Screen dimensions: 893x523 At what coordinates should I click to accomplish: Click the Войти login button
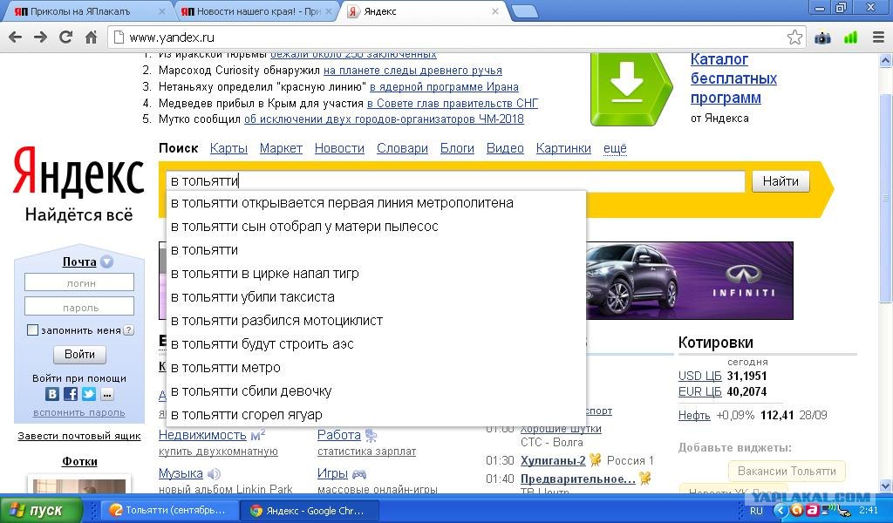79,354
